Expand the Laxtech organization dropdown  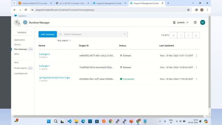click(181, 22)
